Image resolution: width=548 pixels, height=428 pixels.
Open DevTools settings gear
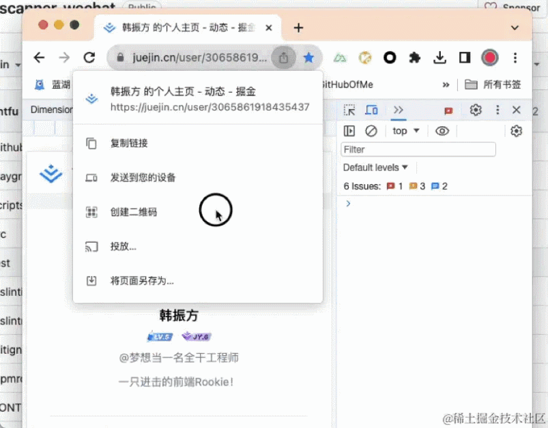tap(476, 110)
